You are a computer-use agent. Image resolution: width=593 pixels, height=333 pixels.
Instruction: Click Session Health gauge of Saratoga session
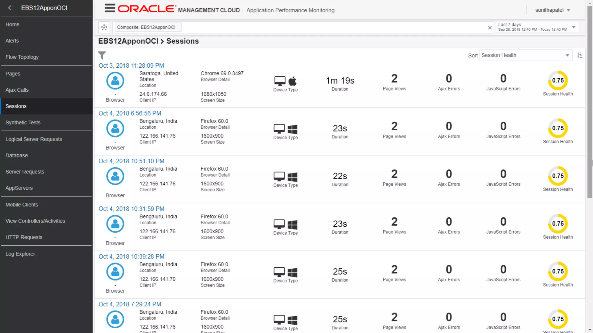558,80
